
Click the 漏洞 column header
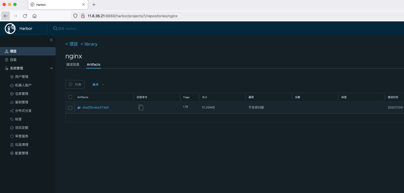(x=251, y=97)
